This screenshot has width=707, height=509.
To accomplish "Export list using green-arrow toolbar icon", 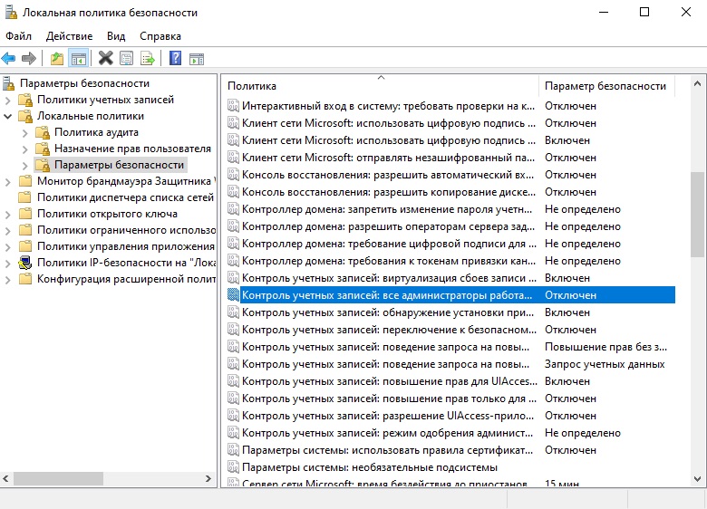I will 148,59.
